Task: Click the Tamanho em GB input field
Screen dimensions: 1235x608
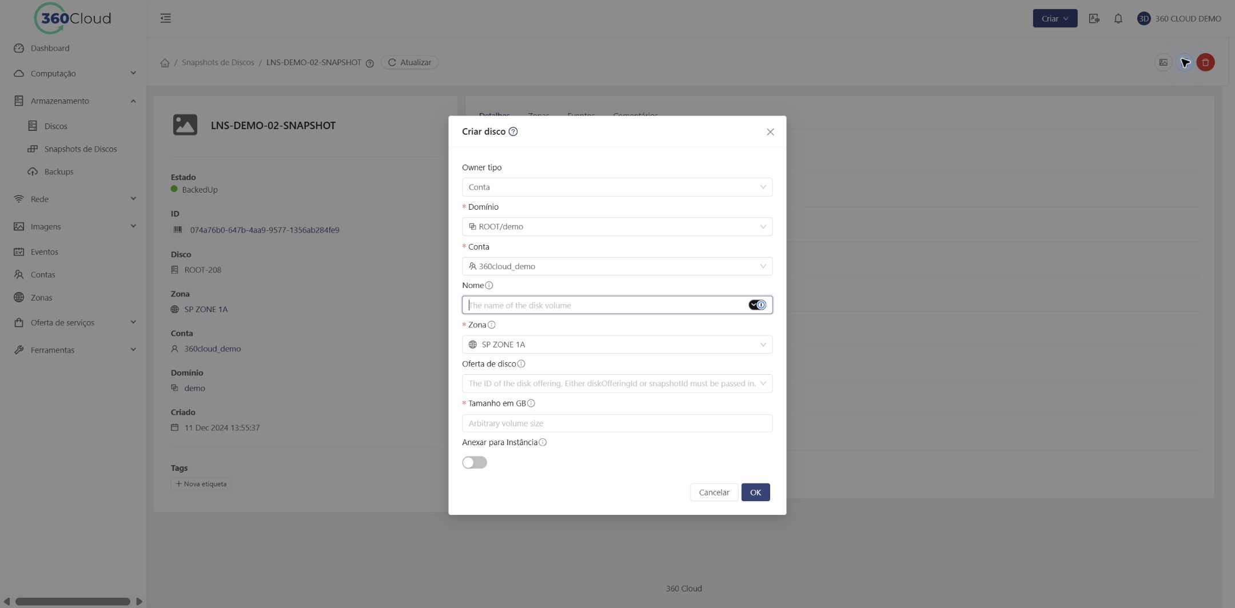Action: coord(617,423)
